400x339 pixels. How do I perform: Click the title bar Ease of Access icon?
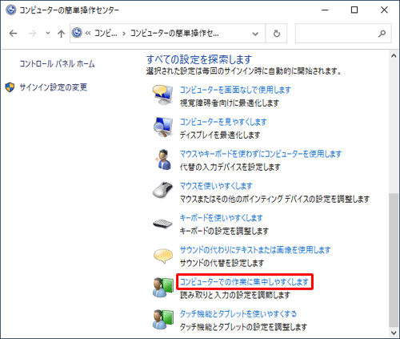[10, 10]
